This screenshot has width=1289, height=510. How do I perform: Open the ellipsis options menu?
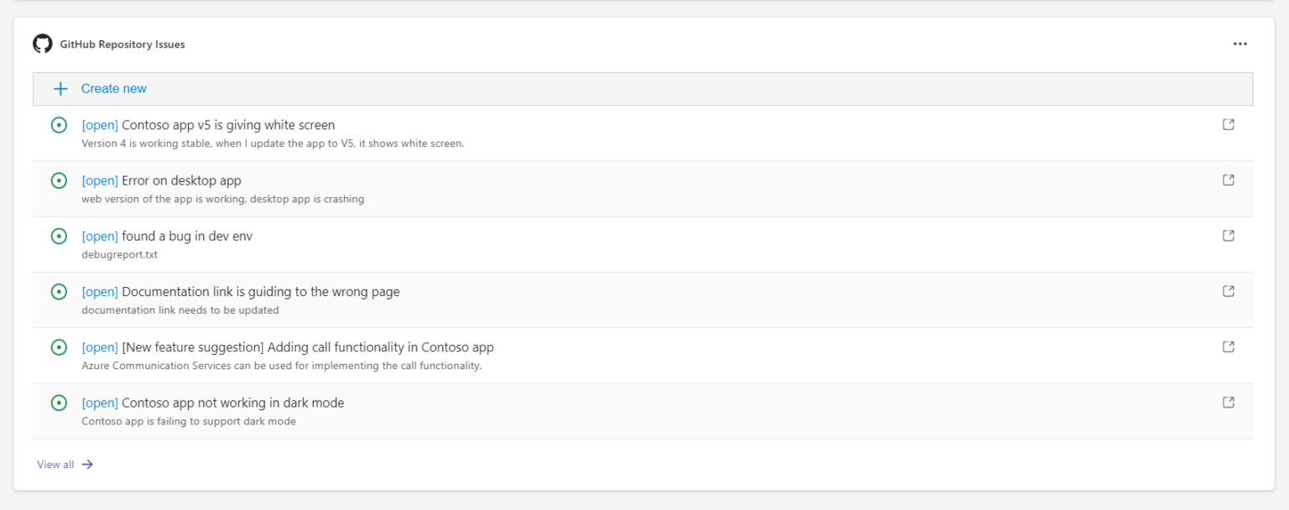tap(1239, 44)
